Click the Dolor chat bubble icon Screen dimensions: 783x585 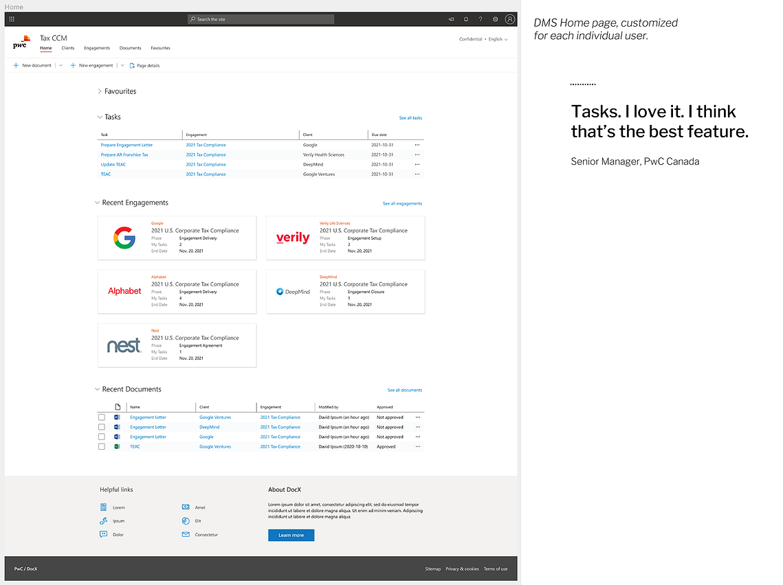(x=103, y=534)
